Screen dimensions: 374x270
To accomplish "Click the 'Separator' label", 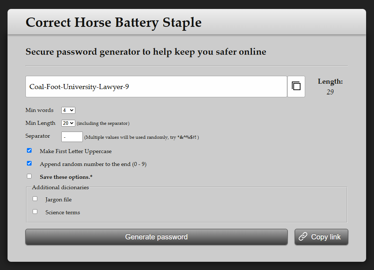I will point(38,136).
